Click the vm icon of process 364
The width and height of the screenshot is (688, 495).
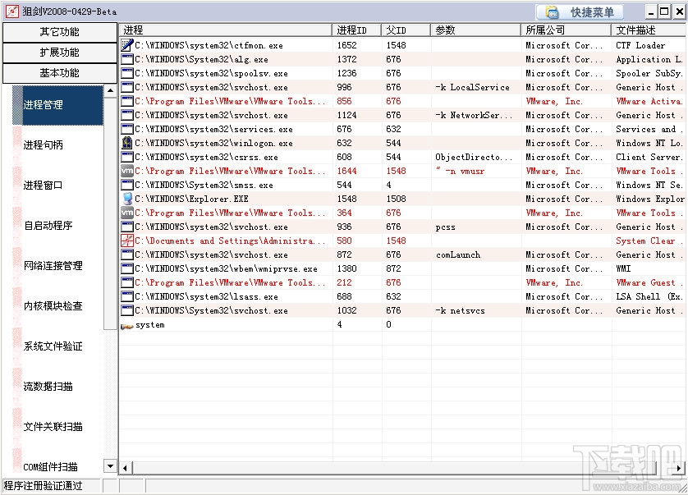[x=126, y=213]
